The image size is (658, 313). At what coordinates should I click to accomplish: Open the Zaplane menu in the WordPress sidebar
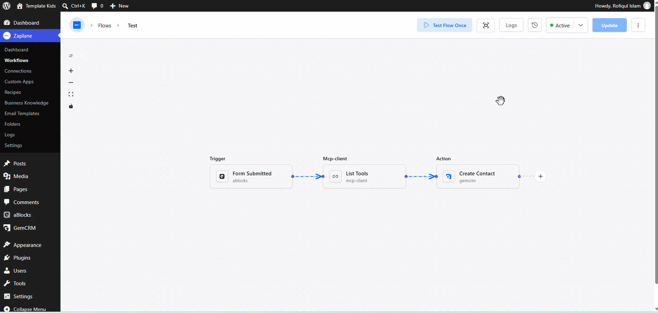click(30, 36)
